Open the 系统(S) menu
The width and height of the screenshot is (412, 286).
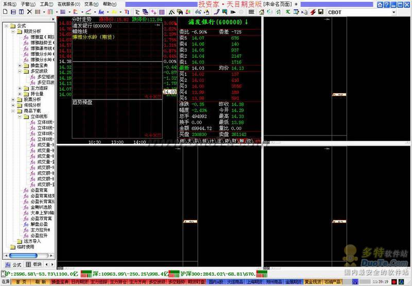[x=10, y=4]
